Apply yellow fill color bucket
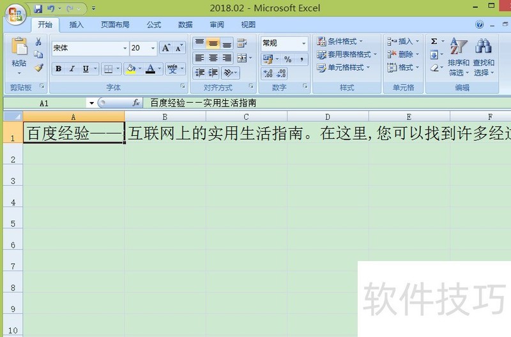This screenshot has width=511, height=337. tap(131, 69)
